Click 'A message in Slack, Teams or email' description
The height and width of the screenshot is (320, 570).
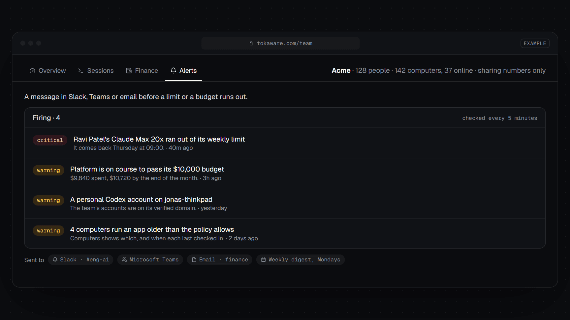pyautogui.click(x=136, y=97)
